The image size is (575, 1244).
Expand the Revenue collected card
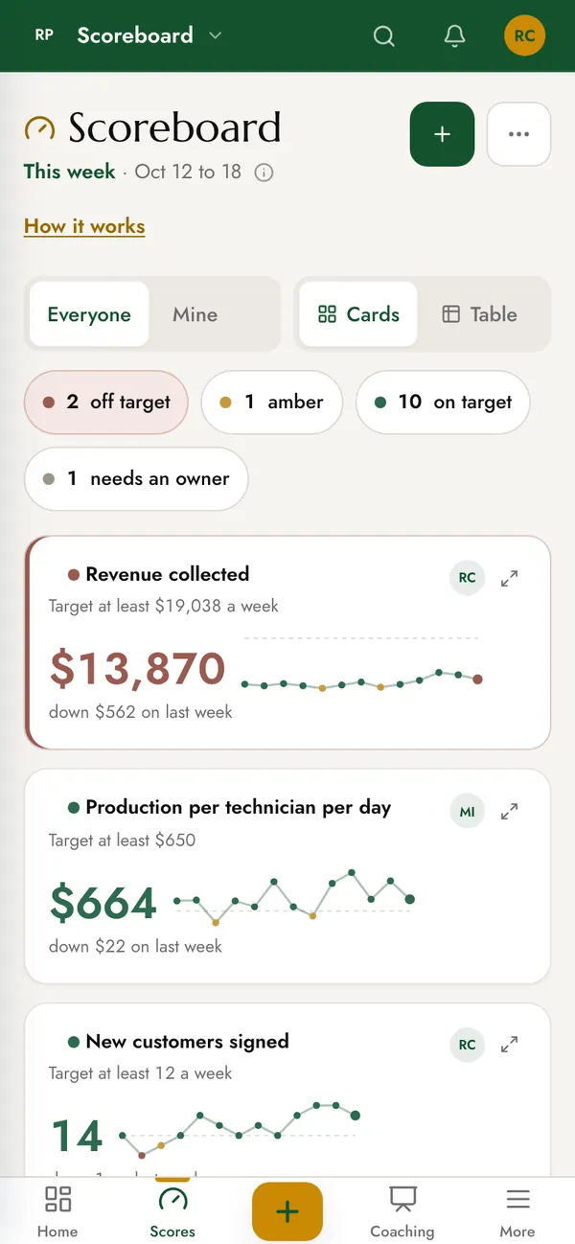pyautogui.click(x=510, y=578)
